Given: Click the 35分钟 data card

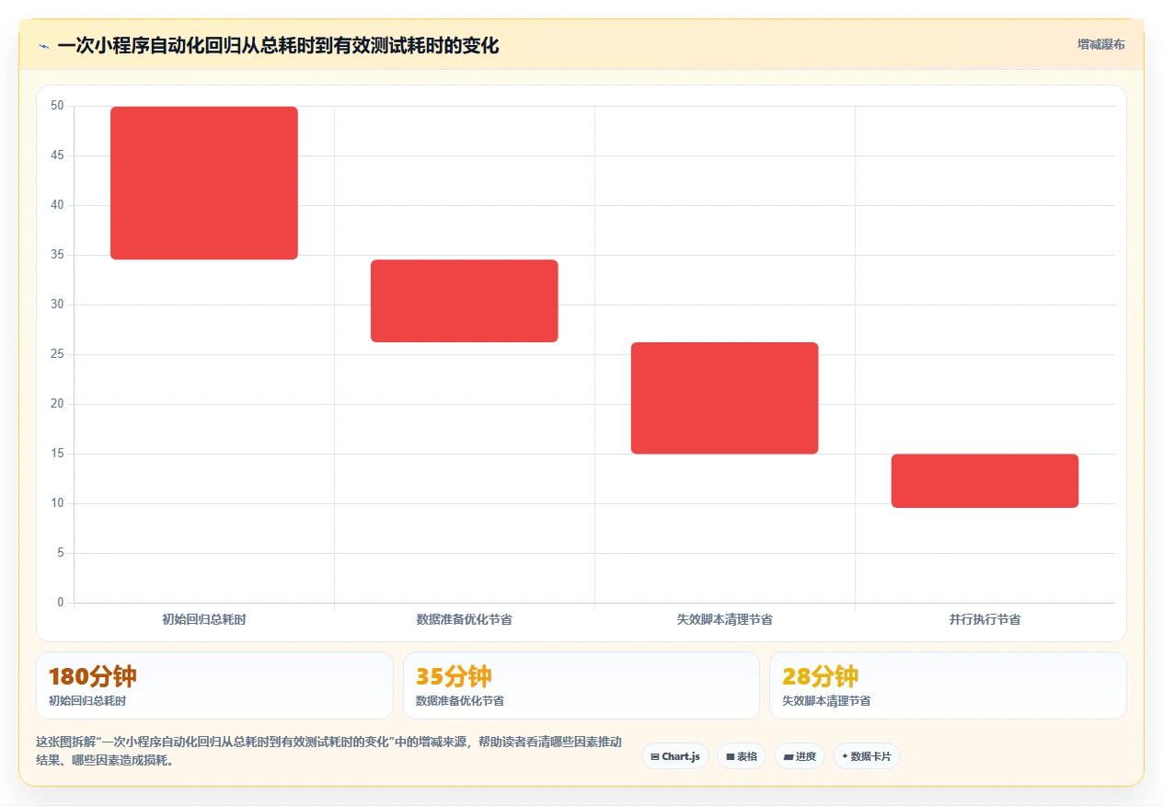Looking at the screenshot, I should pos(581,685).
